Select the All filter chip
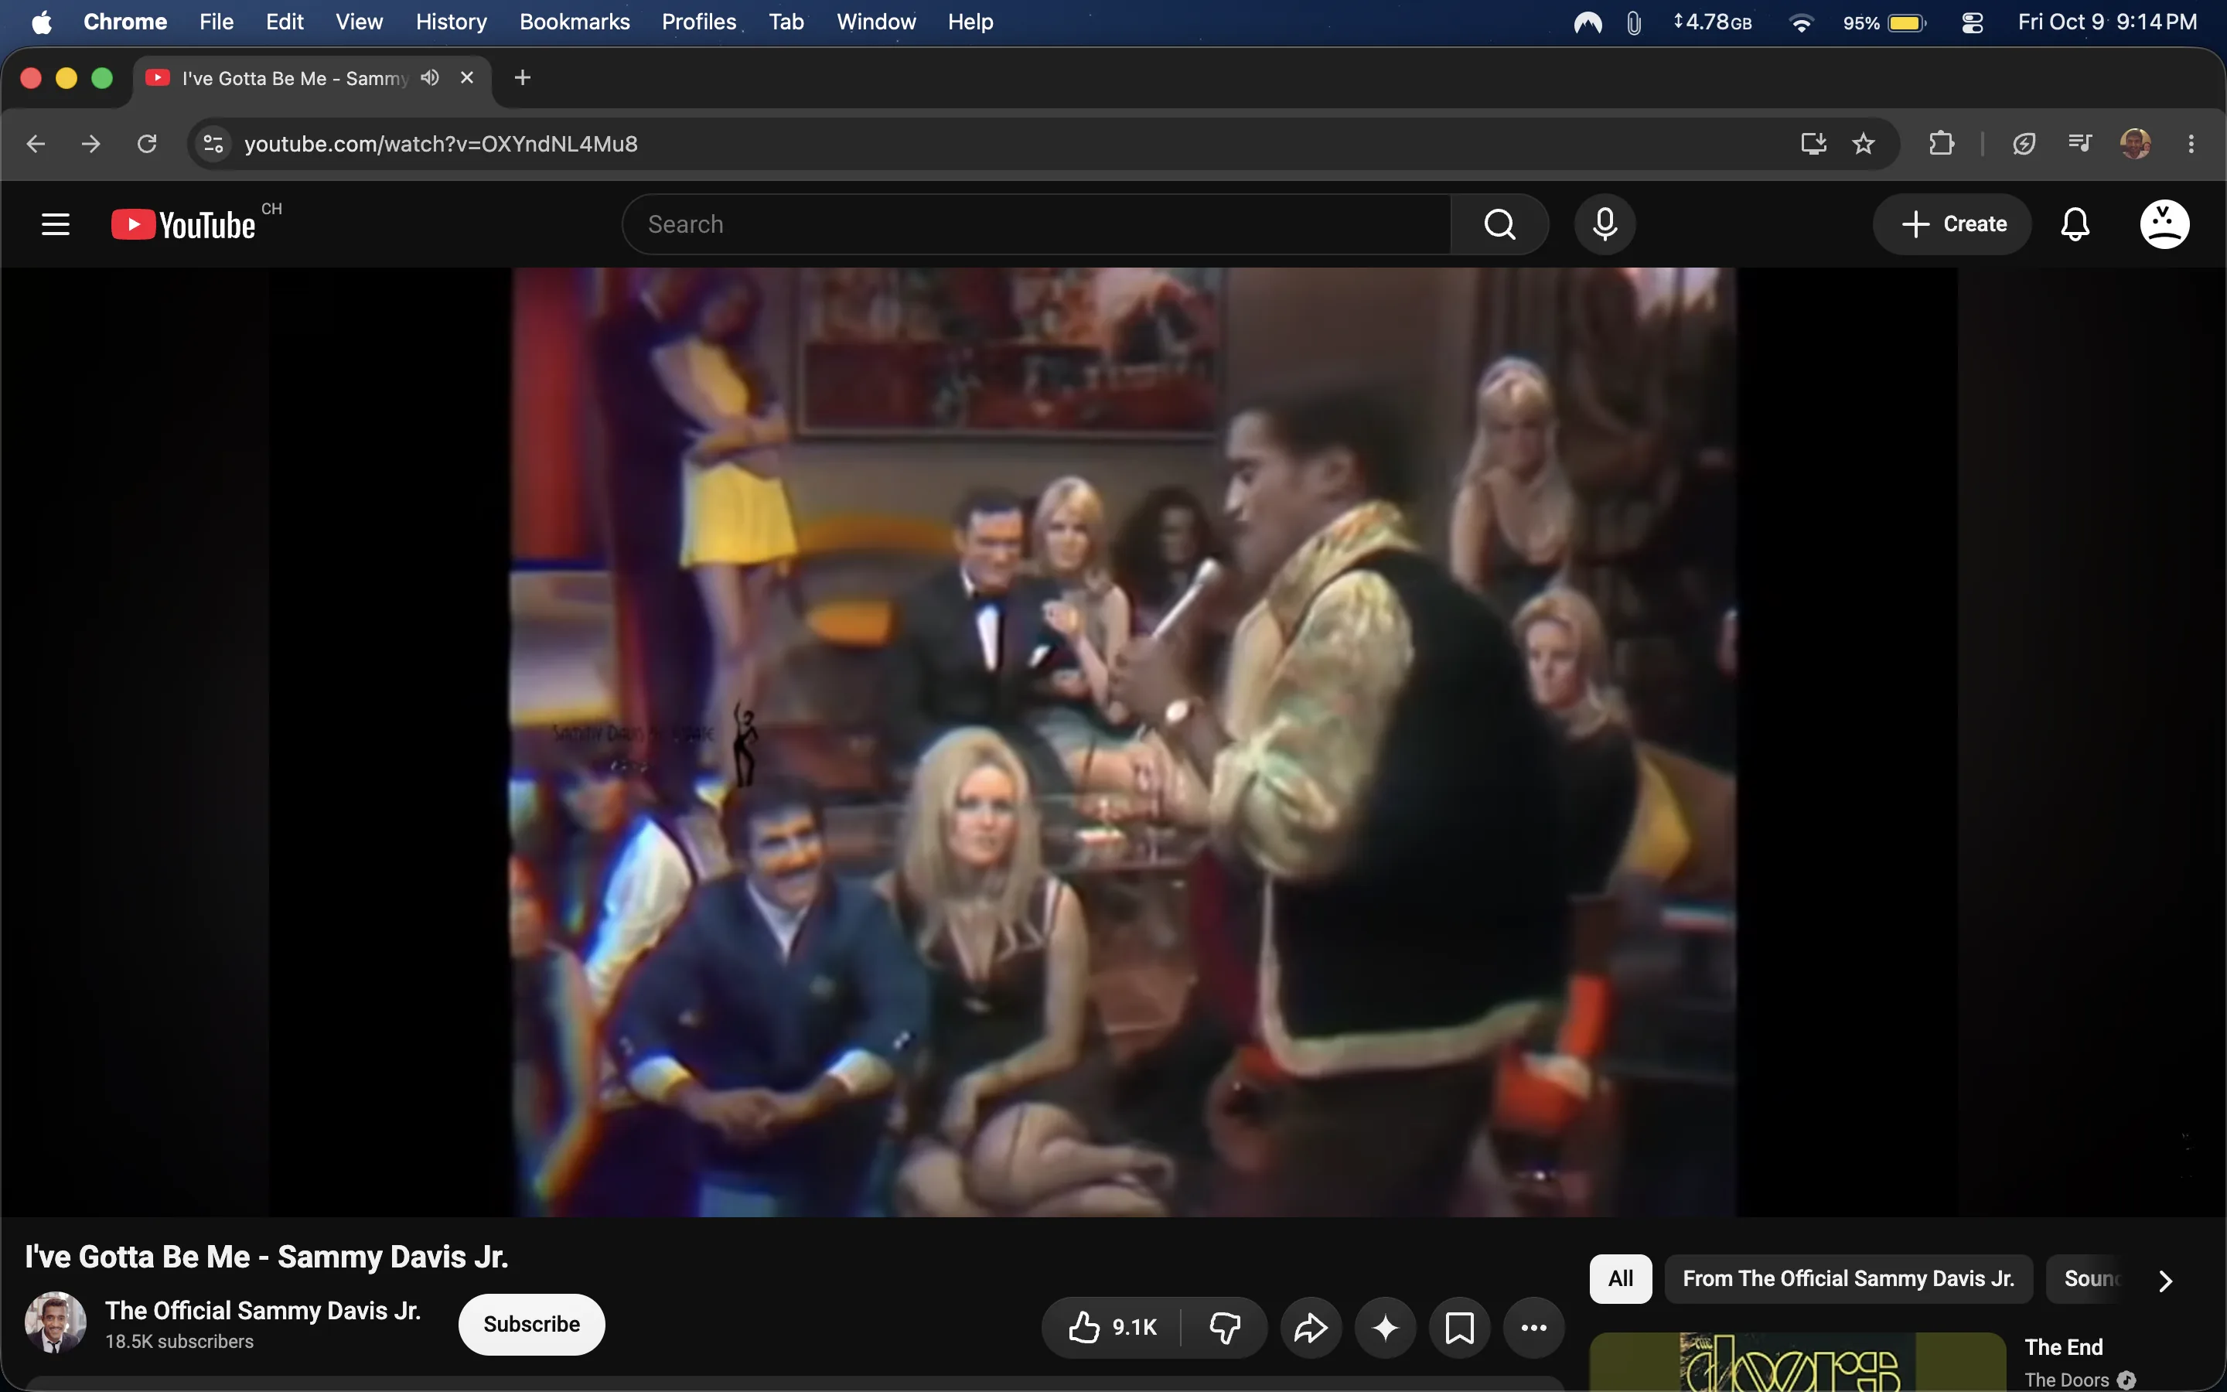Viewport: 2227px width, 1392px height. pos(1621,1279)
